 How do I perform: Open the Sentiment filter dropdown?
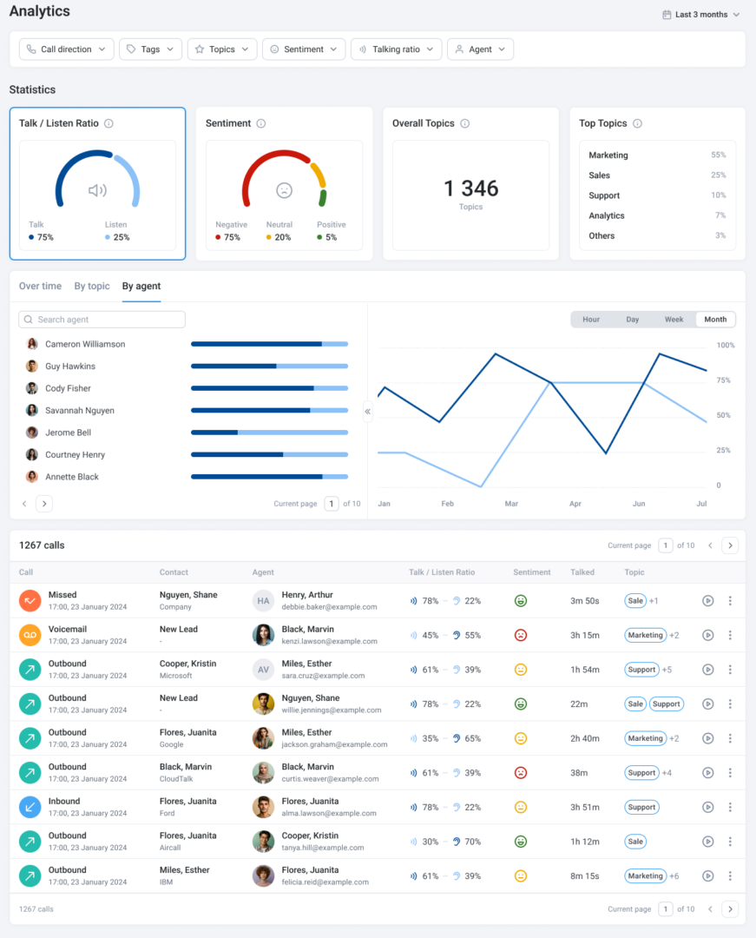[x=303, y=49]
